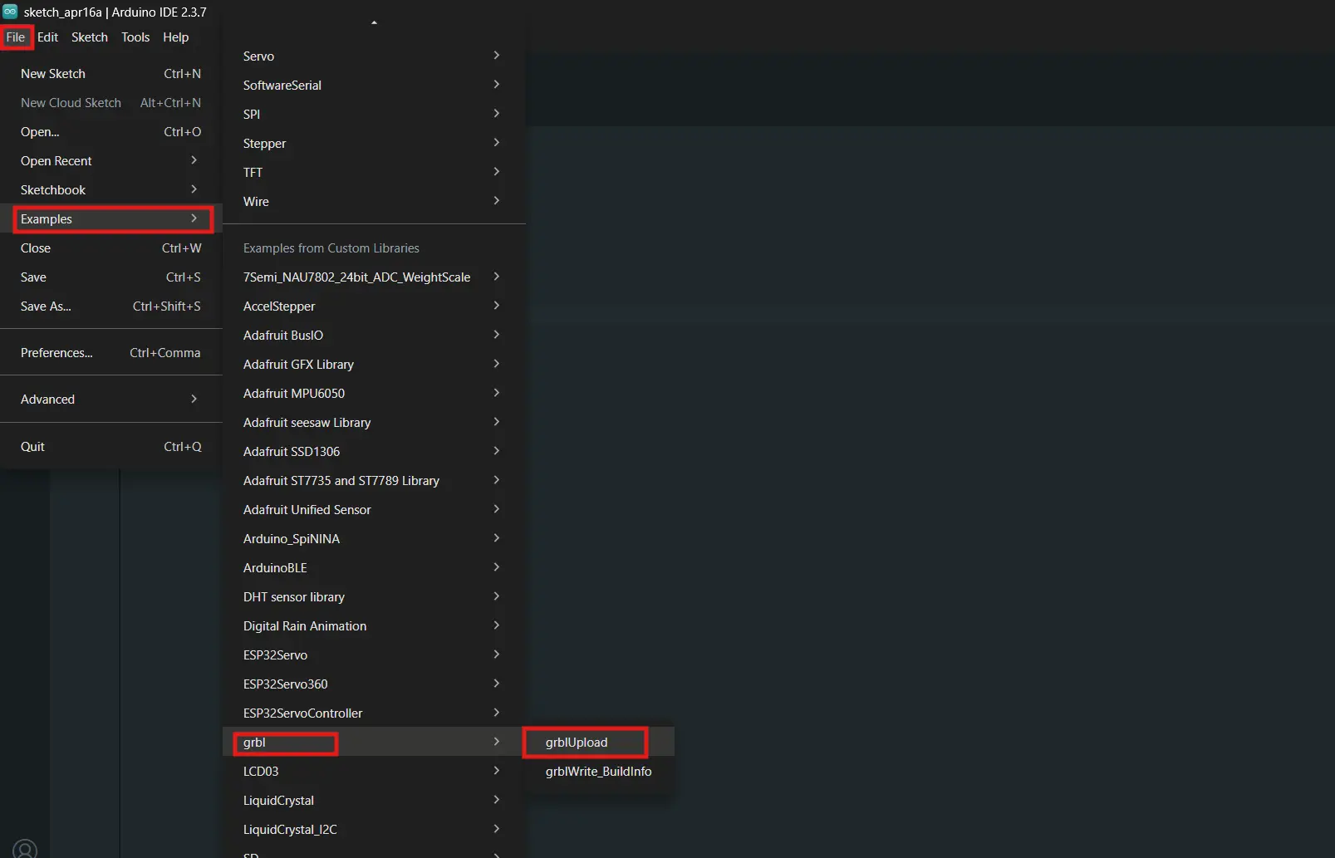Open the account profile icon at bottom left
The image size is (1335, 858).
coord(24,848)
